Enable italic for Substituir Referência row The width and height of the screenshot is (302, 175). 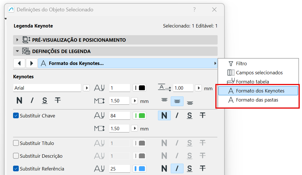[x=177, y=168]
